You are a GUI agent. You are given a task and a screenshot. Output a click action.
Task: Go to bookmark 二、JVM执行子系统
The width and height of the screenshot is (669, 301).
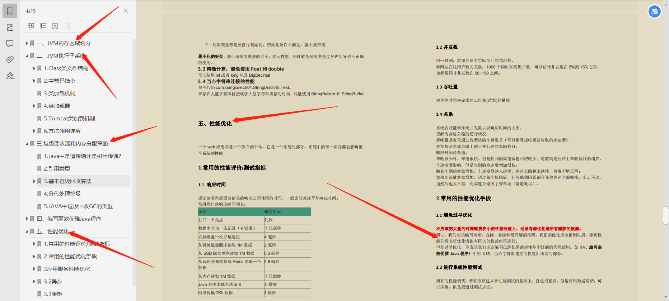(x=61, y=56)
